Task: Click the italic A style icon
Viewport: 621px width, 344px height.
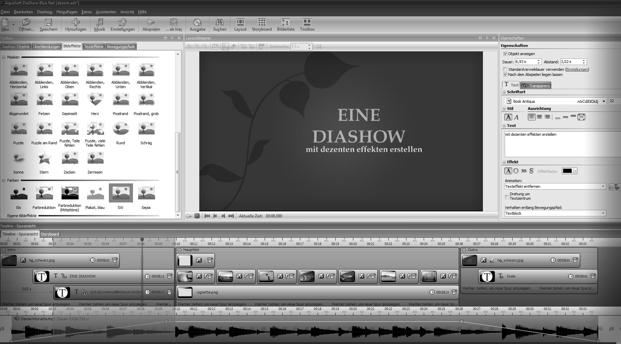Action: click(x=516, y=117)
